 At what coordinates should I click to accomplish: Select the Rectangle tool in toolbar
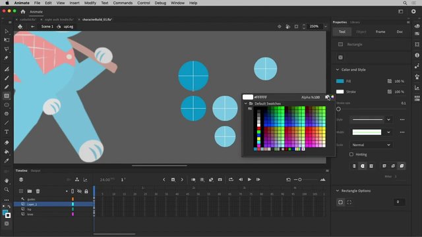pos(7,96)
